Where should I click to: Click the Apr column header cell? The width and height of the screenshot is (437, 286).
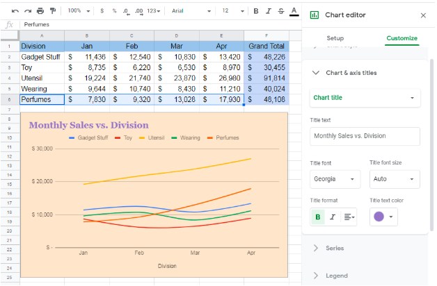[221, 46]
